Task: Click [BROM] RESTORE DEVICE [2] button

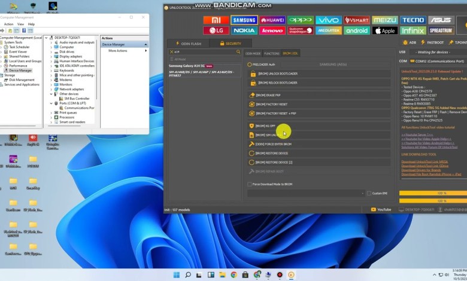Action: [319, 163]
